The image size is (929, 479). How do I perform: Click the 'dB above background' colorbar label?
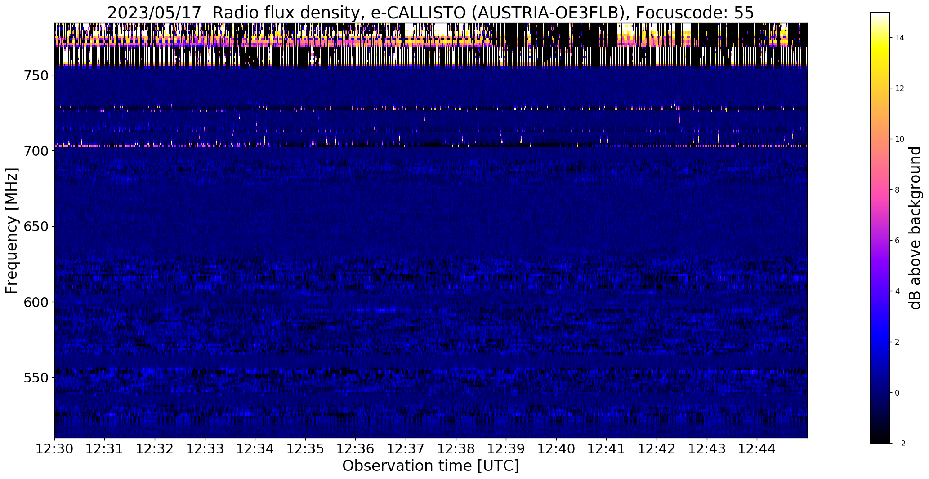[x=915, y=228]
